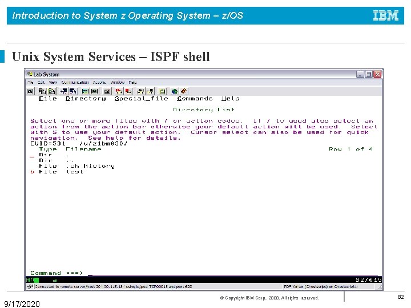This screenshot has height=308, width=411.
Task: Click the play macro toolbar icon
Action: [x=140, y=91]
